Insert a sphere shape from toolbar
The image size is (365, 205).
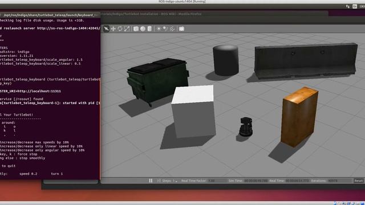pyautogui.click(x=143, y=29)
